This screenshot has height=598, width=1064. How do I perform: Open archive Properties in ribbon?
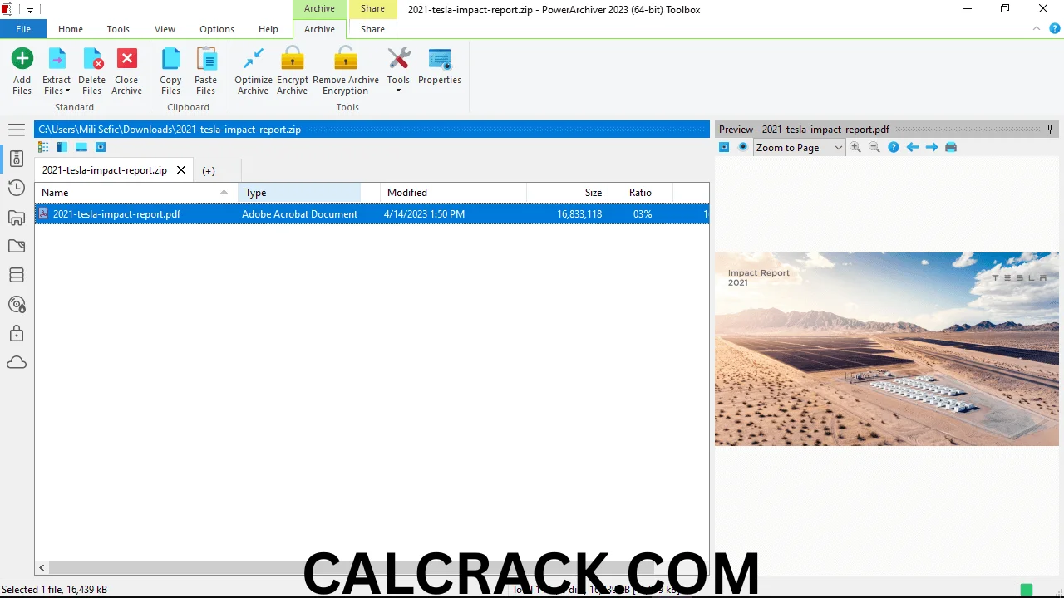(440, 66)
